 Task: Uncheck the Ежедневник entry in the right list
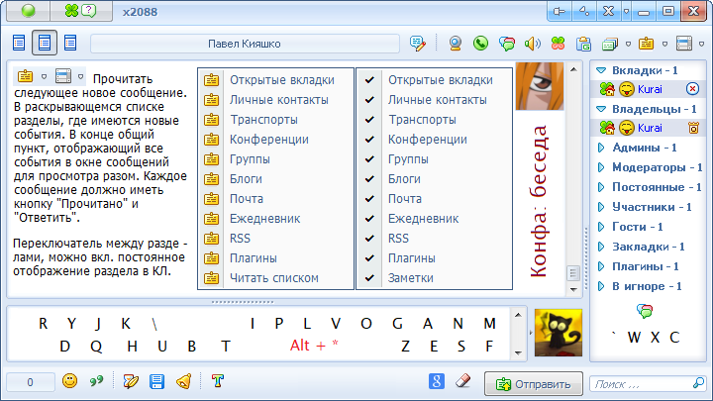pos(369,219)
